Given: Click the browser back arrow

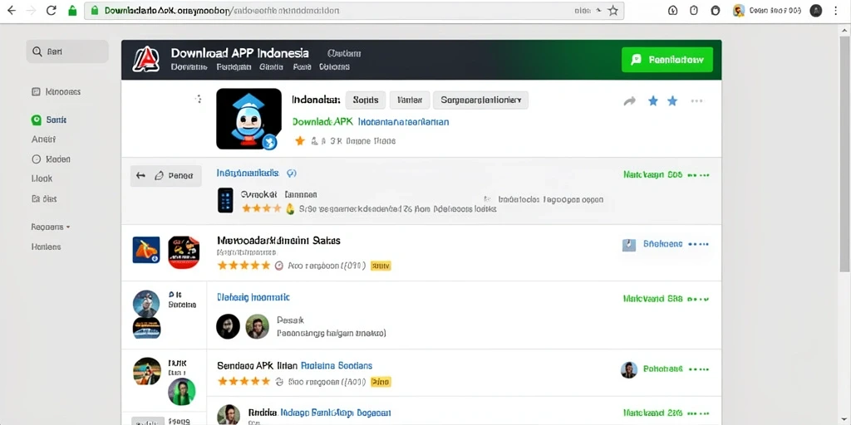Looking at the screenshot, I should [x=12, y=10].
